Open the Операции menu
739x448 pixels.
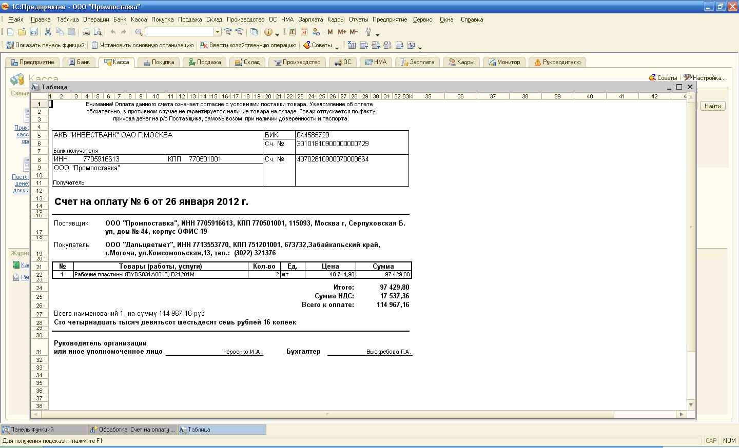click(96, 19)
